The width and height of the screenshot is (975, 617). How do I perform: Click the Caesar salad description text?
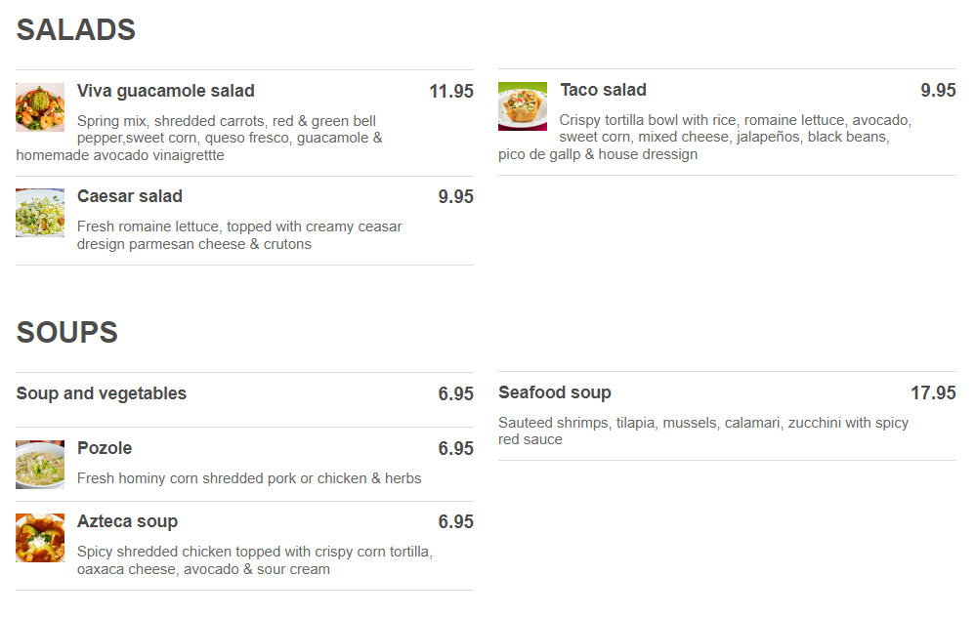click(x=239, y=235)
